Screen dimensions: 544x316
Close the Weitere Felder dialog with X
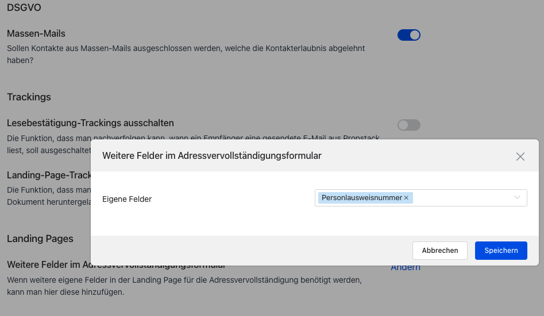(520, 157)
